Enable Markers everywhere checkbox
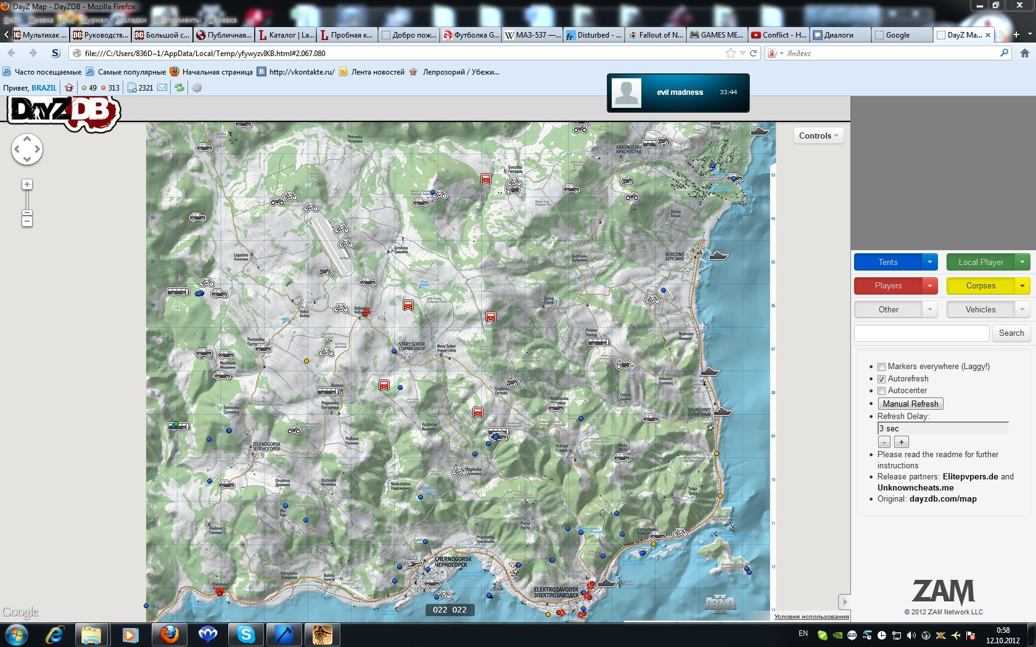1036x647 pixels. coord(882,367)
